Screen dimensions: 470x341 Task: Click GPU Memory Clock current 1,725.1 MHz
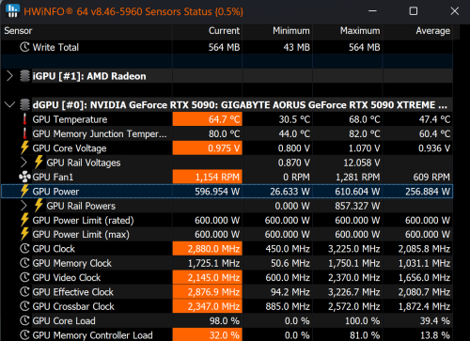pos(213,263)
